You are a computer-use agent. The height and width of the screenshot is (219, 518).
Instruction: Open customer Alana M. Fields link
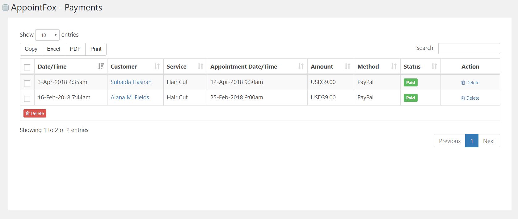point(130,98)
